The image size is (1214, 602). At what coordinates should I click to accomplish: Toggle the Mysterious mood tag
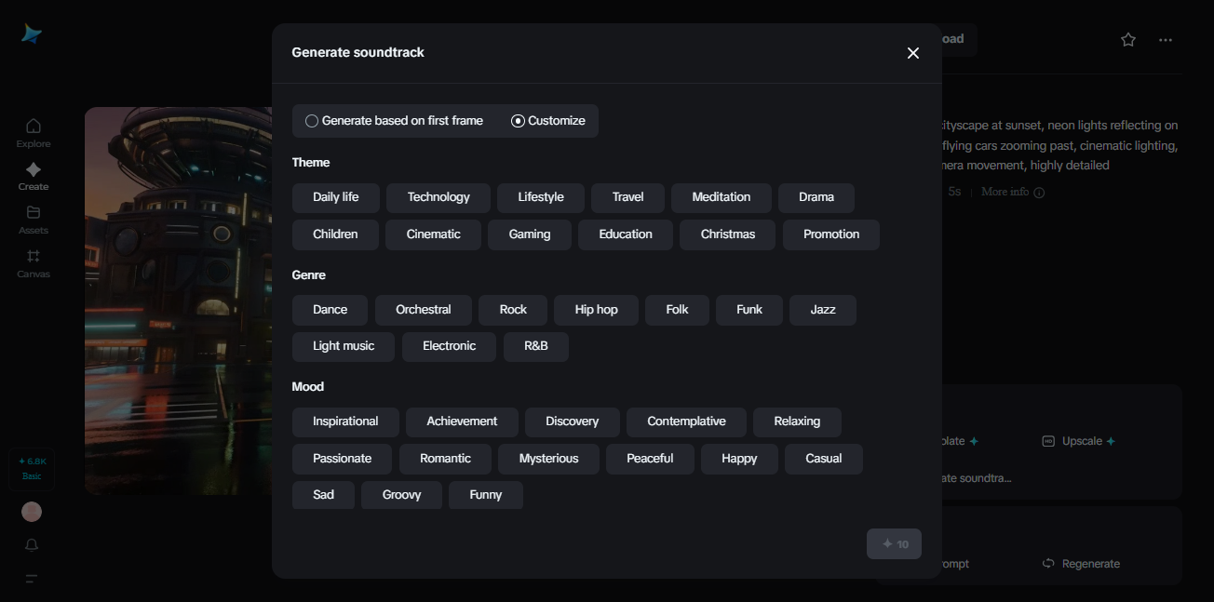pyautogui.click(x=548, y=459)
